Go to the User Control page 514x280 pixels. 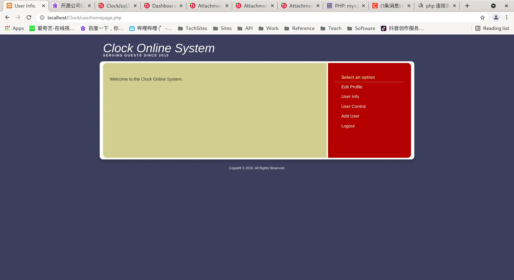click(353, 107)
